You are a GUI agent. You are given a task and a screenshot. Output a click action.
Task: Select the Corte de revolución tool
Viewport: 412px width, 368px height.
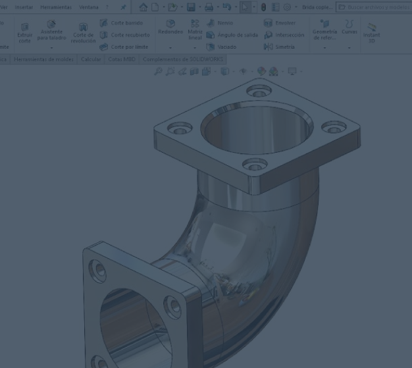[x=83, y=33]
